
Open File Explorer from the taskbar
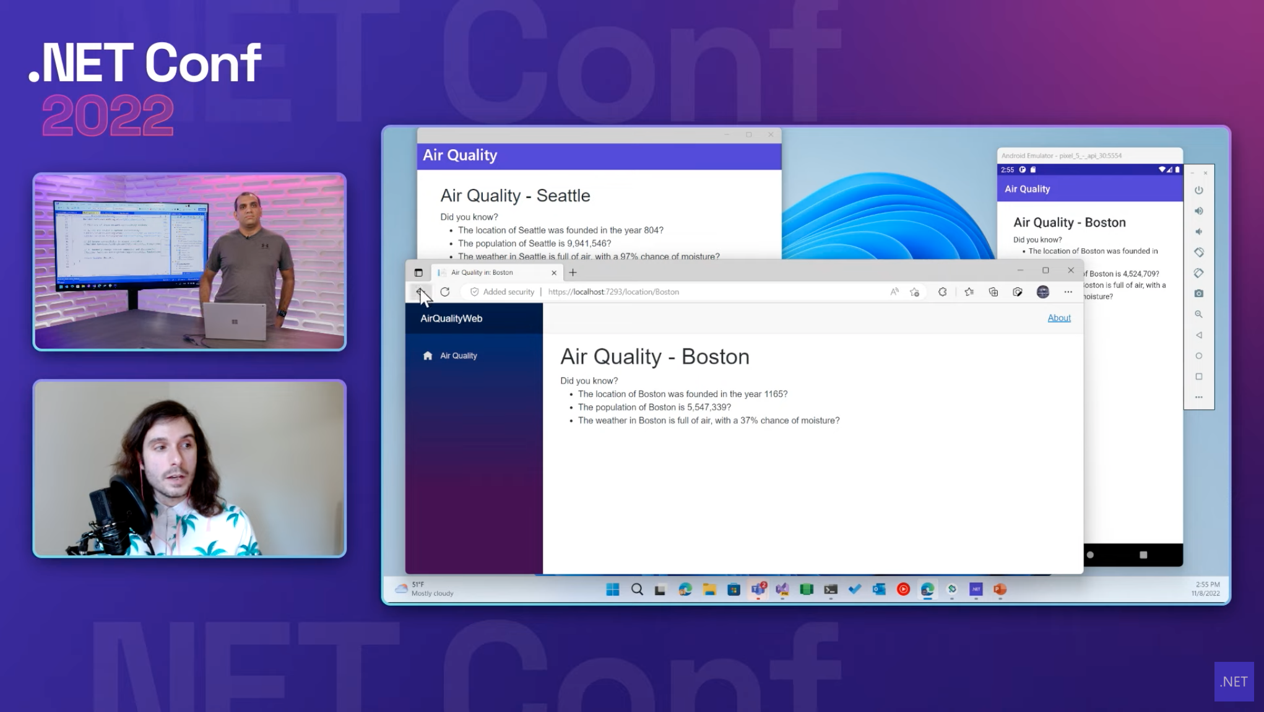coord(709,589)
